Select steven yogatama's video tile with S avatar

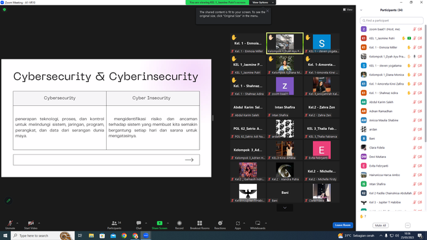tap(322, 43)
